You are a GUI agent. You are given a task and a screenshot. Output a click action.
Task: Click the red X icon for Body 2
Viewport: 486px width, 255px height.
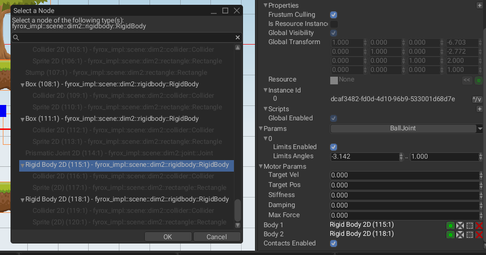[x=479, y=235]
